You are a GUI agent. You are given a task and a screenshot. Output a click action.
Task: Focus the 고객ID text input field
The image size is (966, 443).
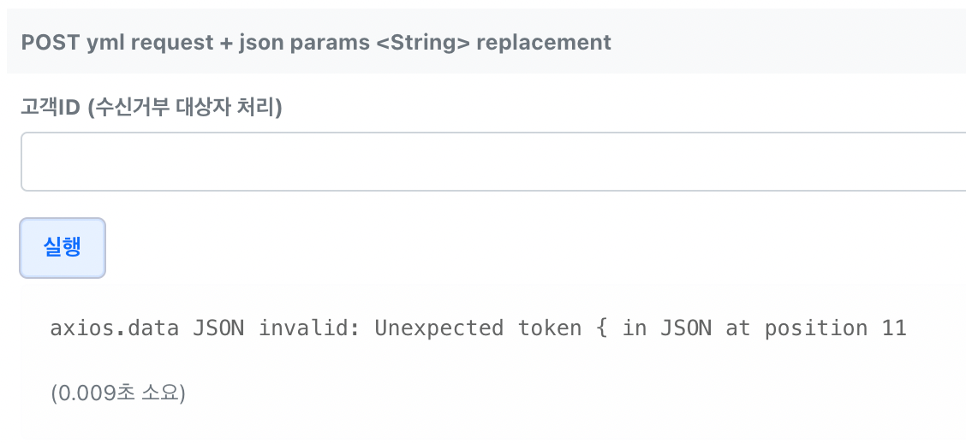click(493, 162)
